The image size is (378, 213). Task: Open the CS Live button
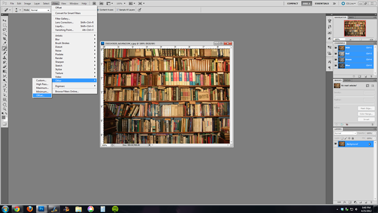coord(348,3)
